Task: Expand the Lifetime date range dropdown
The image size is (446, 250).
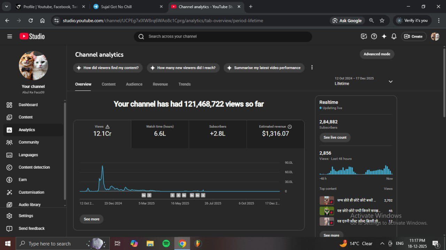Action: click(x=390, y=81)
